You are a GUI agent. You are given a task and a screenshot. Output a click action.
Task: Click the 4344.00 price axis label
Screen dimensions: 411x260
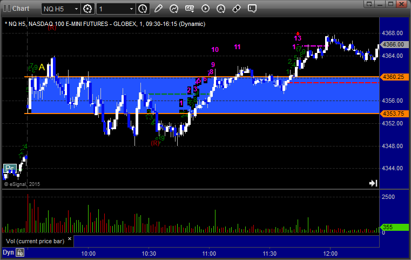393,169
